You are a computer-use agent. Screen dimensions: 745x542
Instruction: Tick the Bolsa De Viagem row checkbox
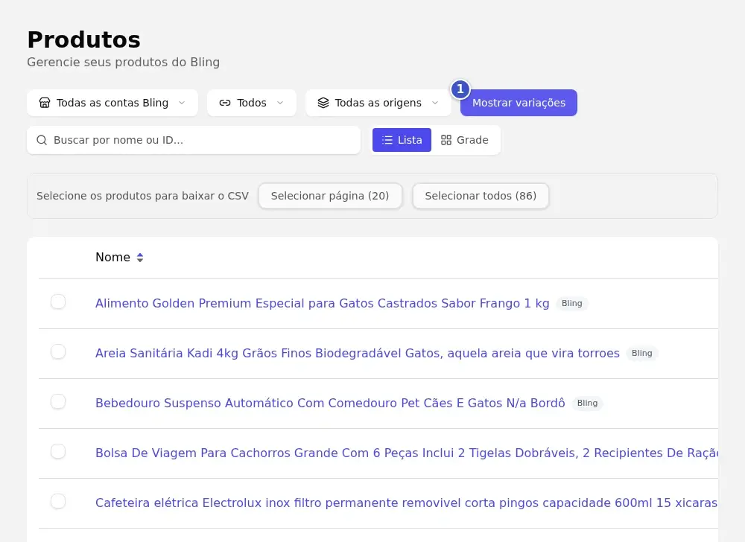click(58, 451)
